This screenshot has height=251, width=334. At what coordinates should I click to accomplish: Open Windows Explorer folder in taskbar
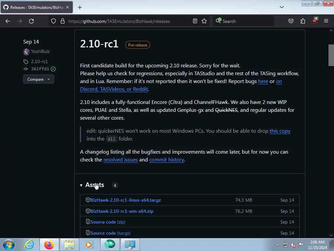coord(69,244)
